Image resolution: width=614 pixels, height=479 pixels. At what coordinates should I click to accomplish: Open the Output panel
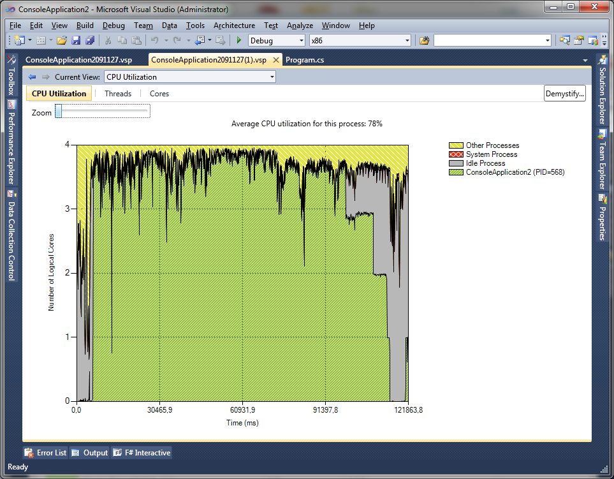(x=90, y=453)
